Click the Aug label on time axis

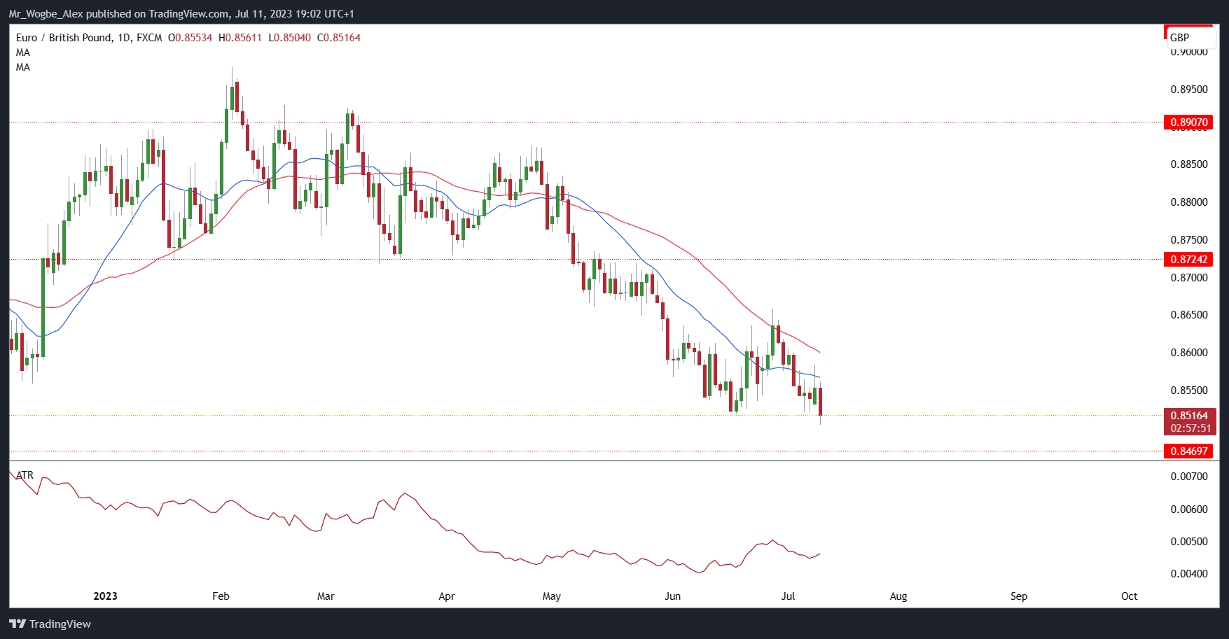coord(898,596)
